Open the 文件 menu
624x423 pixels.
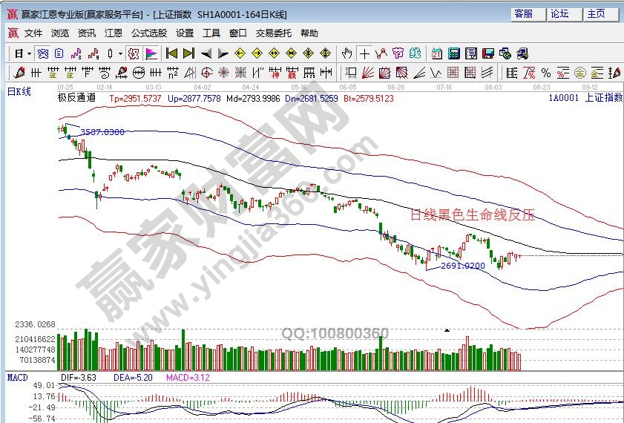33,33
